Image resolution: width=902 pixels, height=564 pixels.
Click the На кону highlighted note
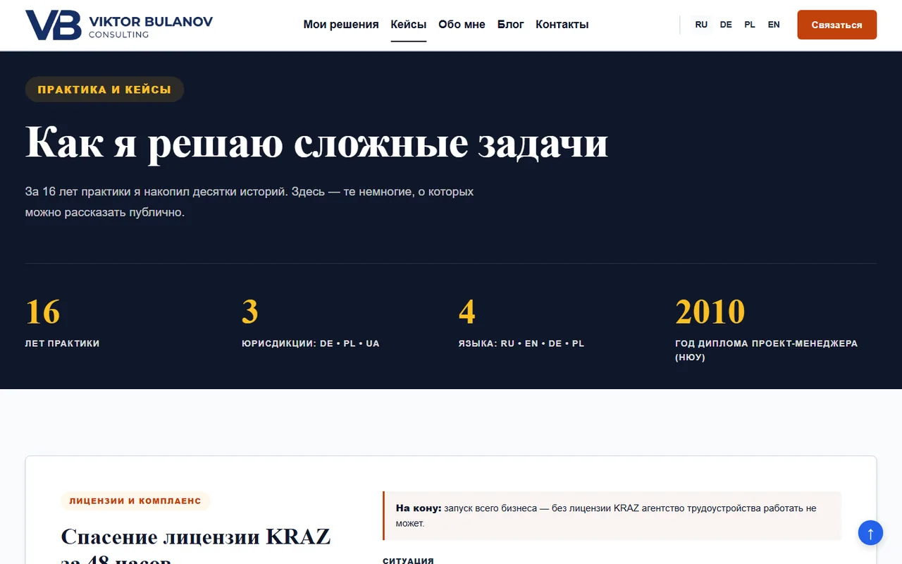click(612, 516)
